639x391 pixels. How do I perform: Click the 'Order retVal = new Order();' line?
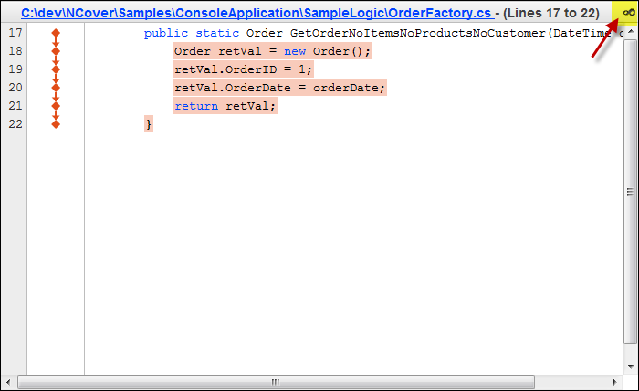[272, 51]
